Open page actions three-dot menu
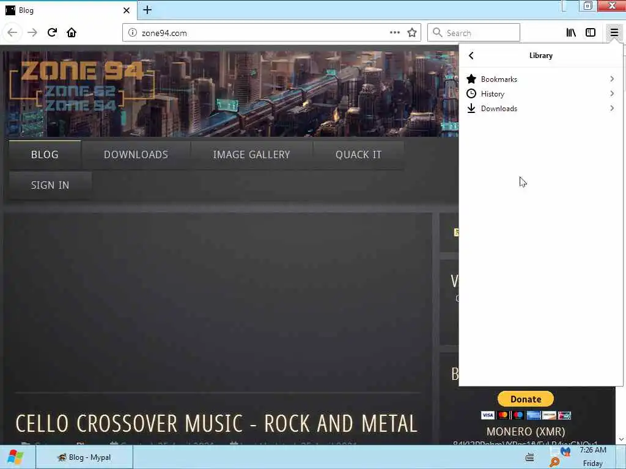Viewport: 626px width, 469px height. point(394,33)
